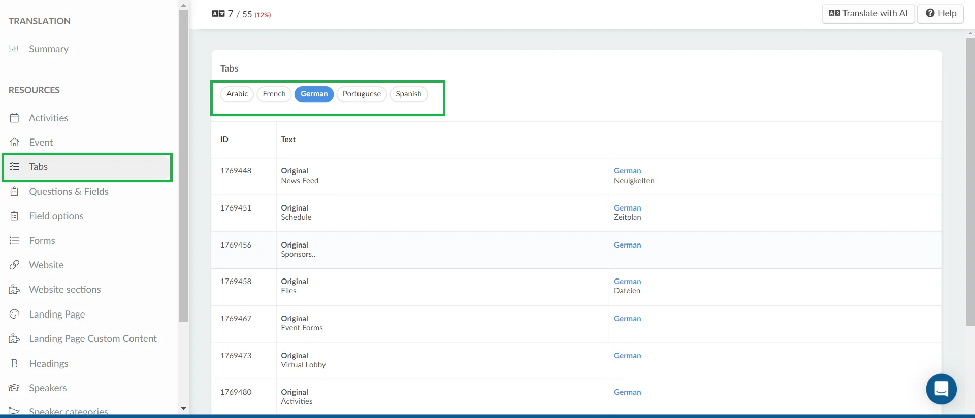Click the Dateien translation text
Viewport: 975px width, 418px height.
[627, 291]
